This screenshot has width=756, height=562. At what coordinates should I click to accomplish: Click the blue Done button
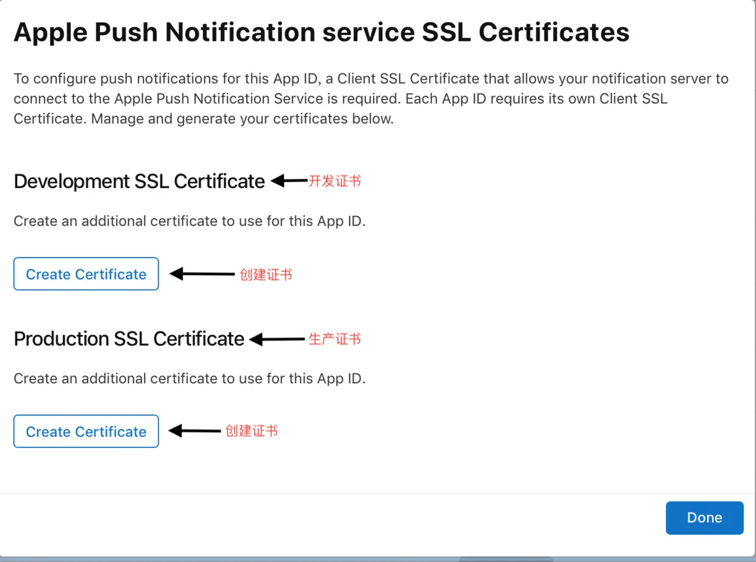704,518
